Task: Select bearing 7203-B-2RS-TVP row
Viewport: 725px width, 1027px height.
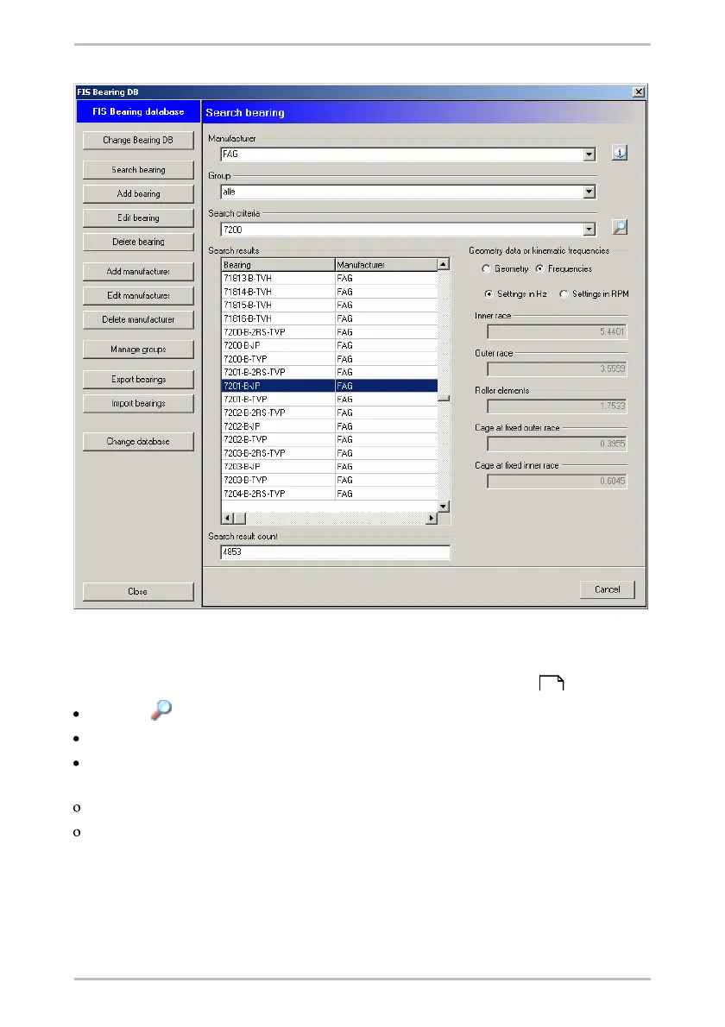Action: pos(330,453)
